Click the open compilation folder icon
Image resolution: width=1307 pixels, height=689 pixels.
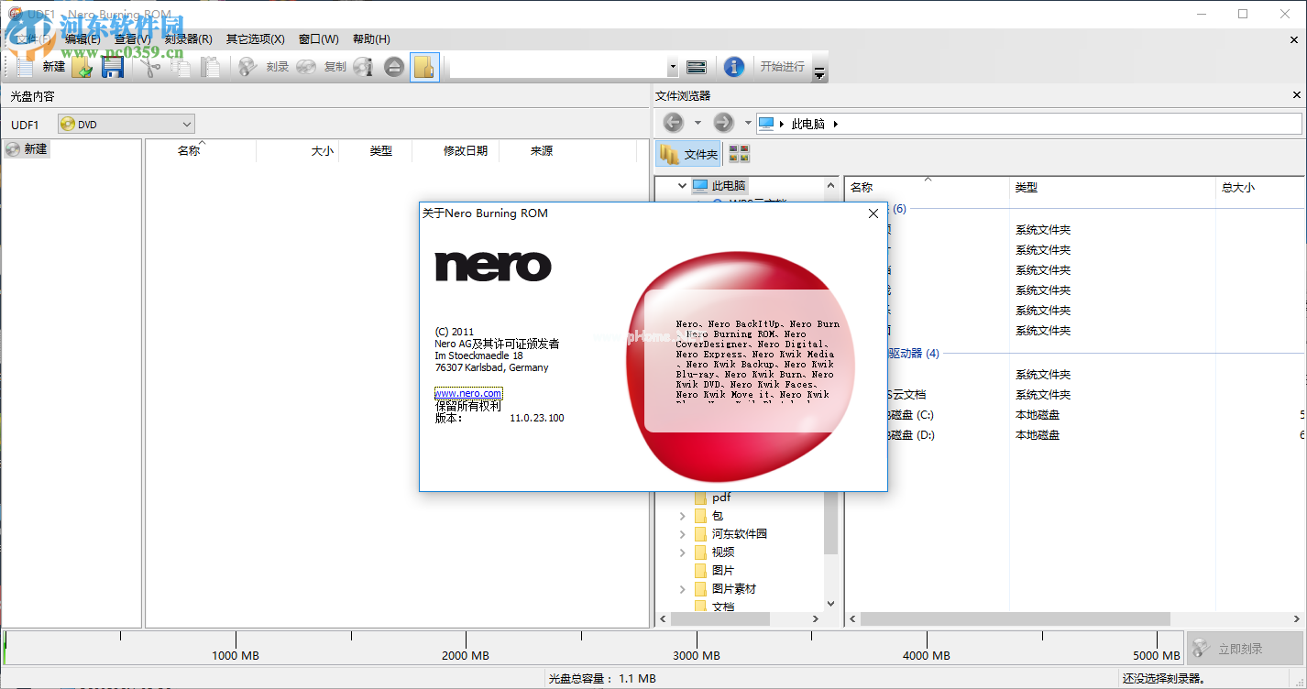click(x=82, y=67)
